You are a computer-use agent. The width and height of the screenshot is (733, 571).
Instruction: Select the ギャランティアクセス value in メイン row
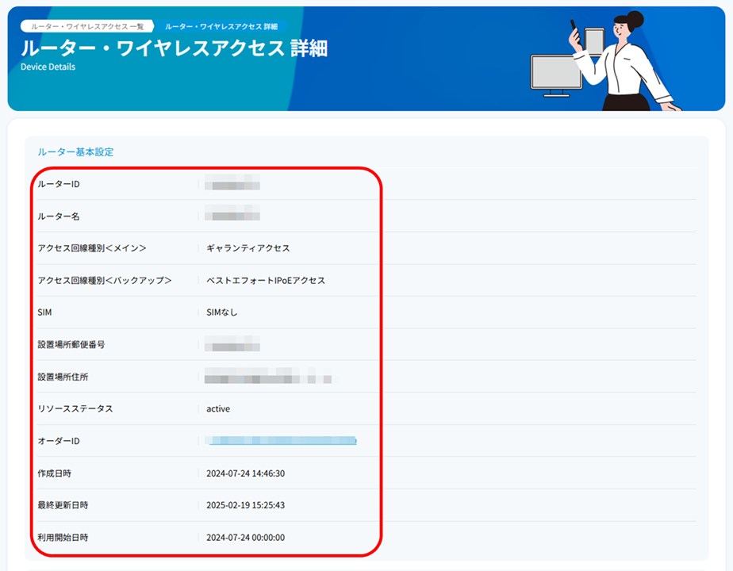click(246, 247)
